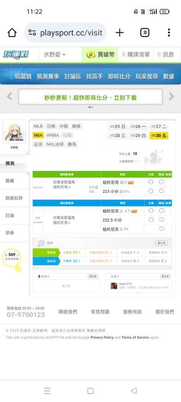The image size is (181, 402).
Task: Show the previous banner with left arrow
Action: (x=10, y=96)
